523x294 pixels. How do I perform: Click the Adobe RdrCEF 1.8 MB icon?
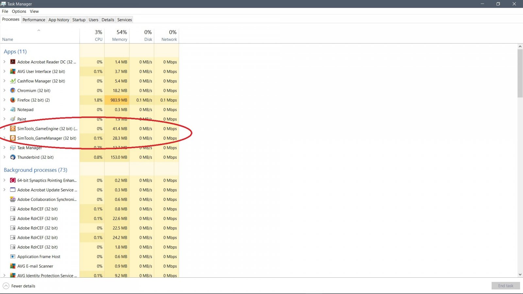[13, 247]
